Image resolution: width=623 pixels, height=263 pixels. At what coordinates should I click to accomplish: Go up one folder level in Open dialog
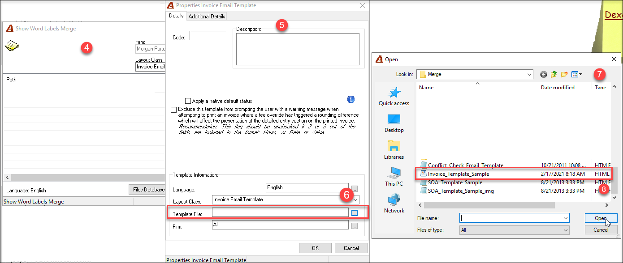pyautogui.click(x=554, y=74)
